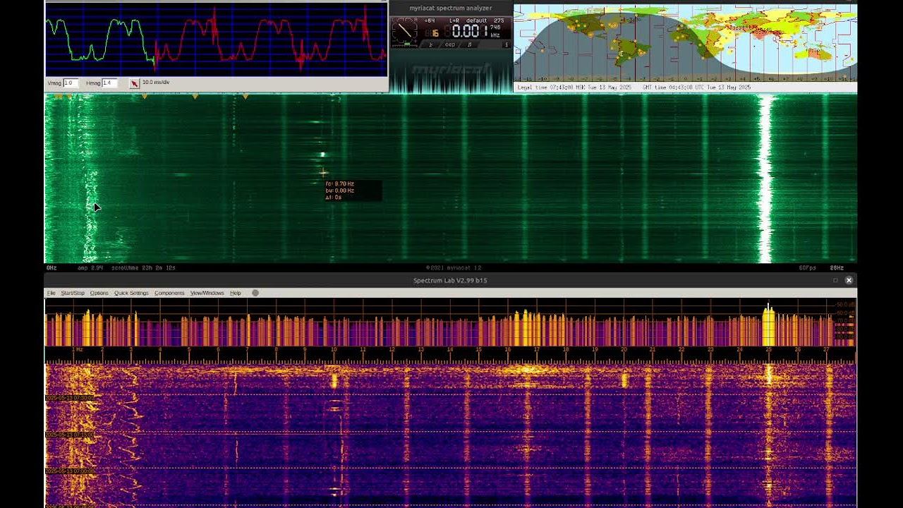Open the Help menu in Spectrum Lab
Viewport: 903px width, 508px height.
tap(236, 293)
